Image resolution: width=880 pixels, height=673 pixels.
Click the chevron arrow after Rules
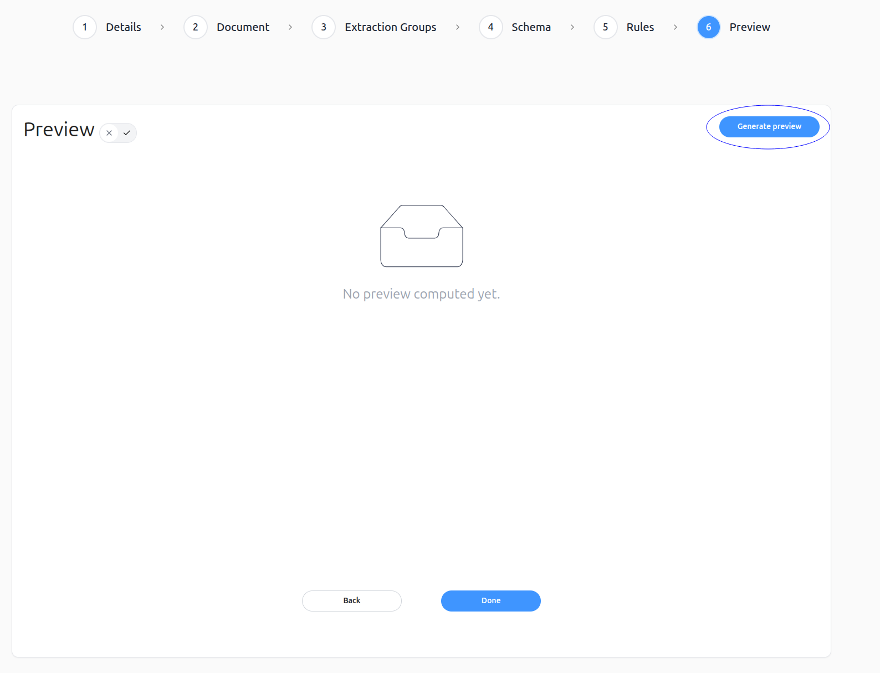click(676, 27)
